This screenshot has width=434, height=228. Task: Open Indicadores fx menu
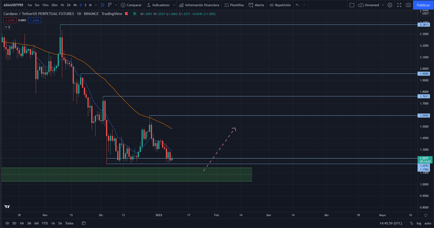[158, 5]
